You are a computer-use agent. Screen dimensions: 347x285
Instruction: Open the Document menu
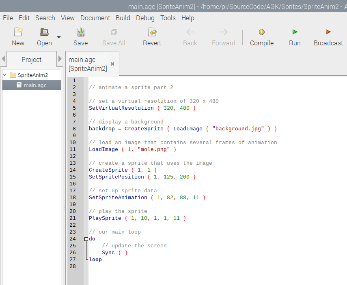click(95, 18)
